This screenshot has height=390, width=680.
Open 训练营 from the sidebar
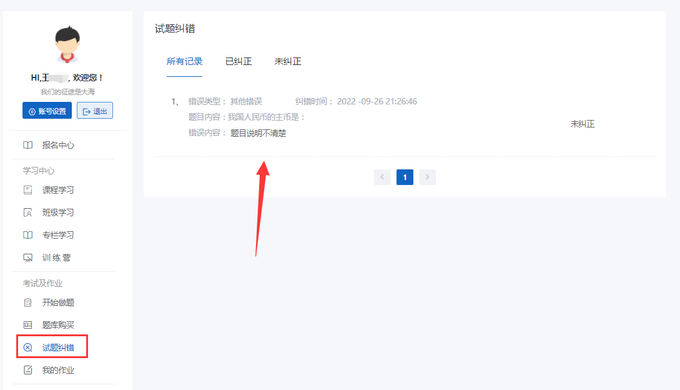pos(56,257)
